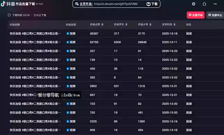Select title of the row with 28387 likes
Image resolution: width=224 pixels, height=135 pixels.
tap(35, 33)
